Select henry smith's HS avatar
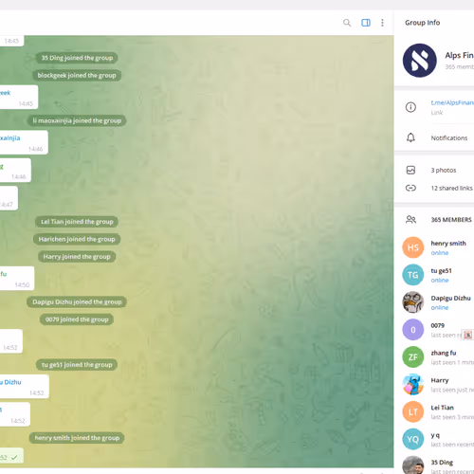The image size is (474, 474). coord(413,247)
